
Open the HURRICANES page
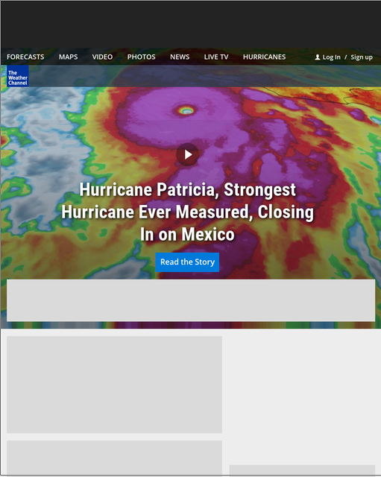pyautogui.click(x=264, y=57)
